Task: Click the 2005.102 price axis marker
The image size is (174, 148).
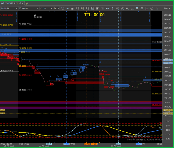Action: click(168, 60)
